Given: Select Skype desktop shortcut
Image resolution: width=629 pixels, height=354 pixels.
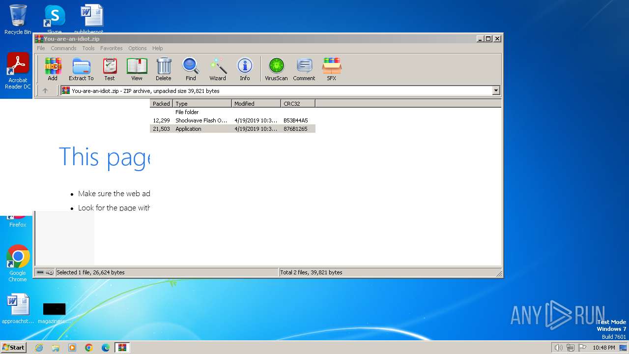Looking at the screenshot, I should pyautogui.click(x=55, y=20).
